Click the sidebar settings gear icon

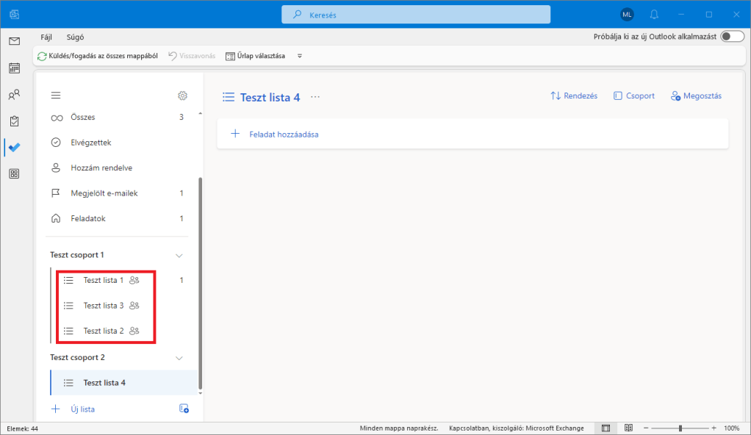(x=183, y=96)
